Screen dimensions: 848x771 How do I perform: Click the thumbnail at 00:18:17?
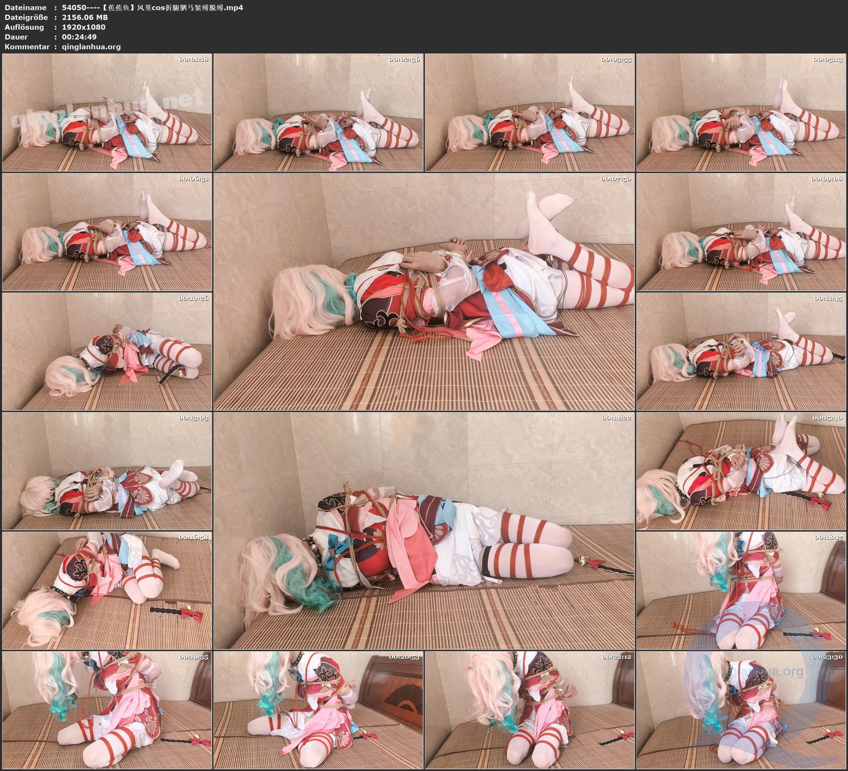click(741, 590)
